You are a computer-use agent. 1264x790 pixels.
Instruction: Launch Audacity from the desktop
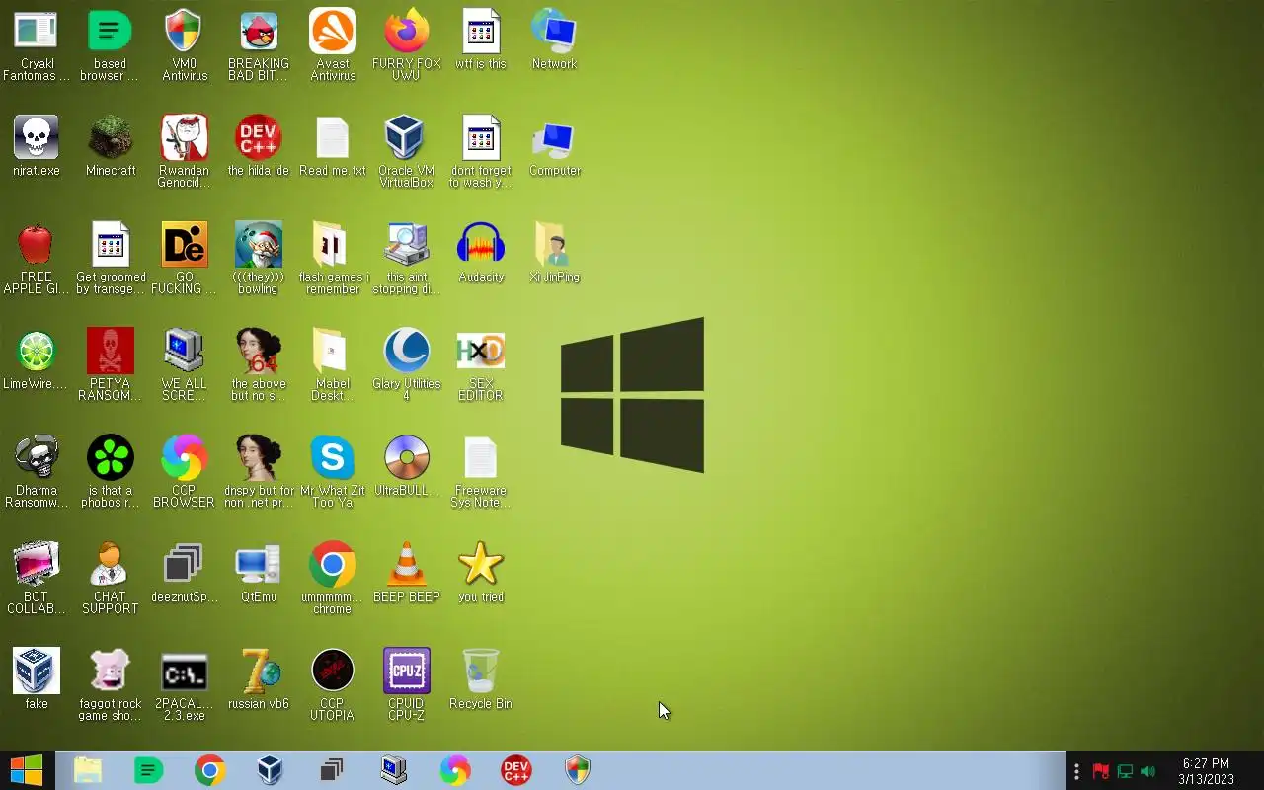481,245
